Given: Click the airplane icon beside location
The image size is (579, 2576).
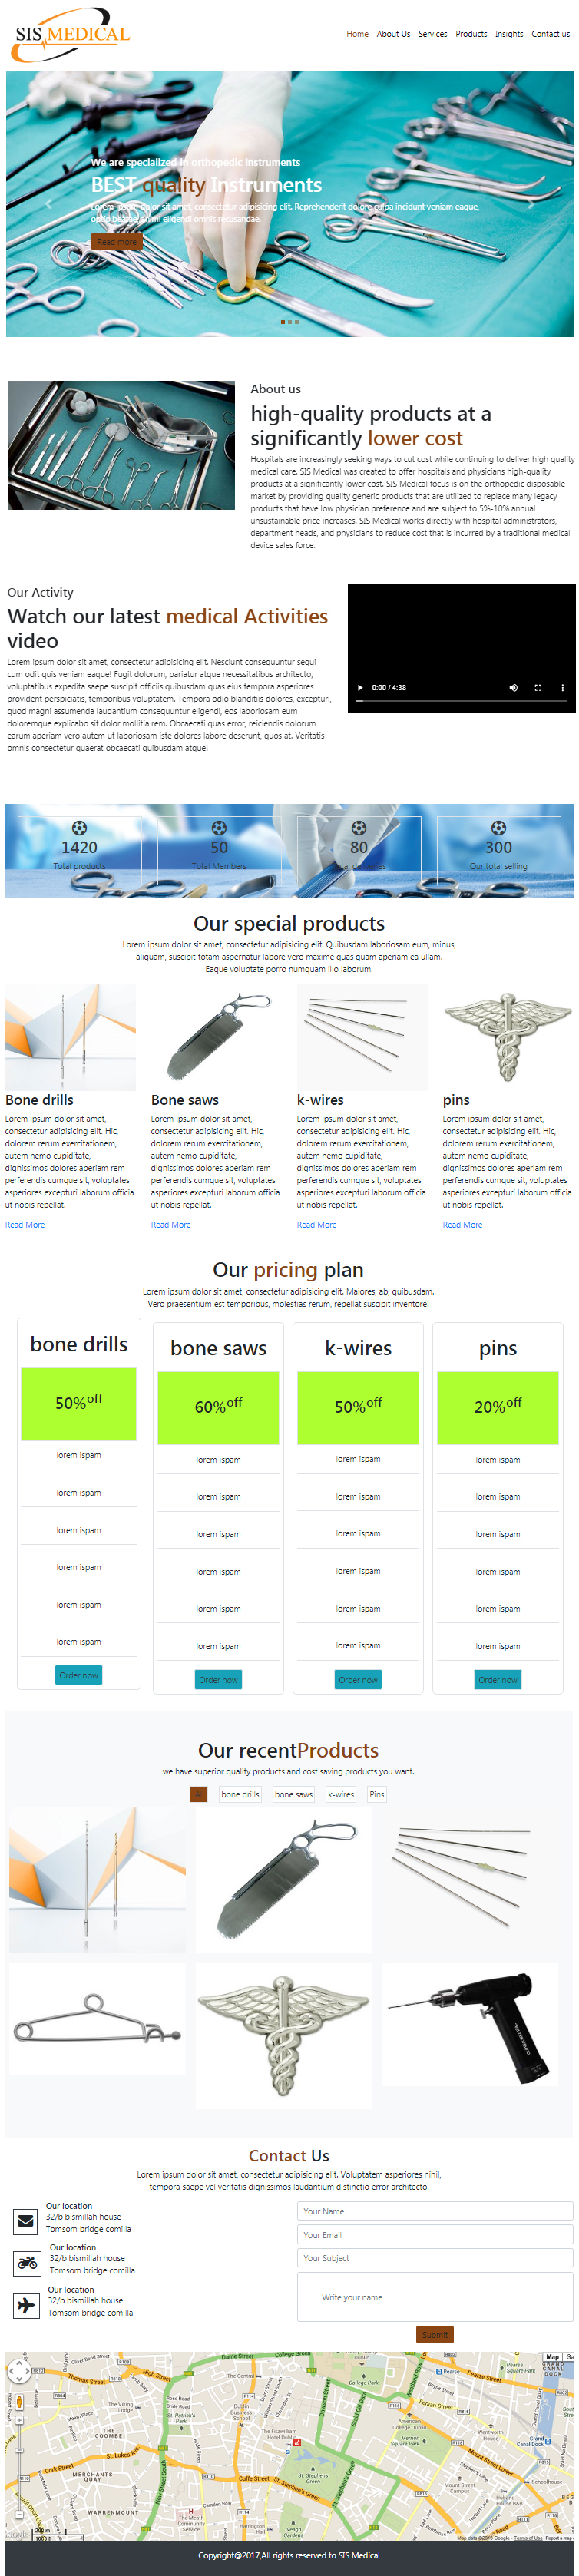Looking at the screenshot, I should 27,2305.
